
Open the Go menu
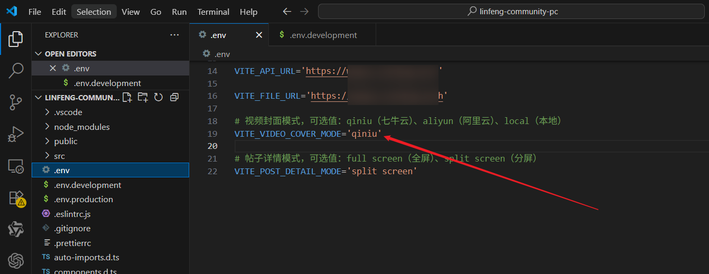[156, 12]
